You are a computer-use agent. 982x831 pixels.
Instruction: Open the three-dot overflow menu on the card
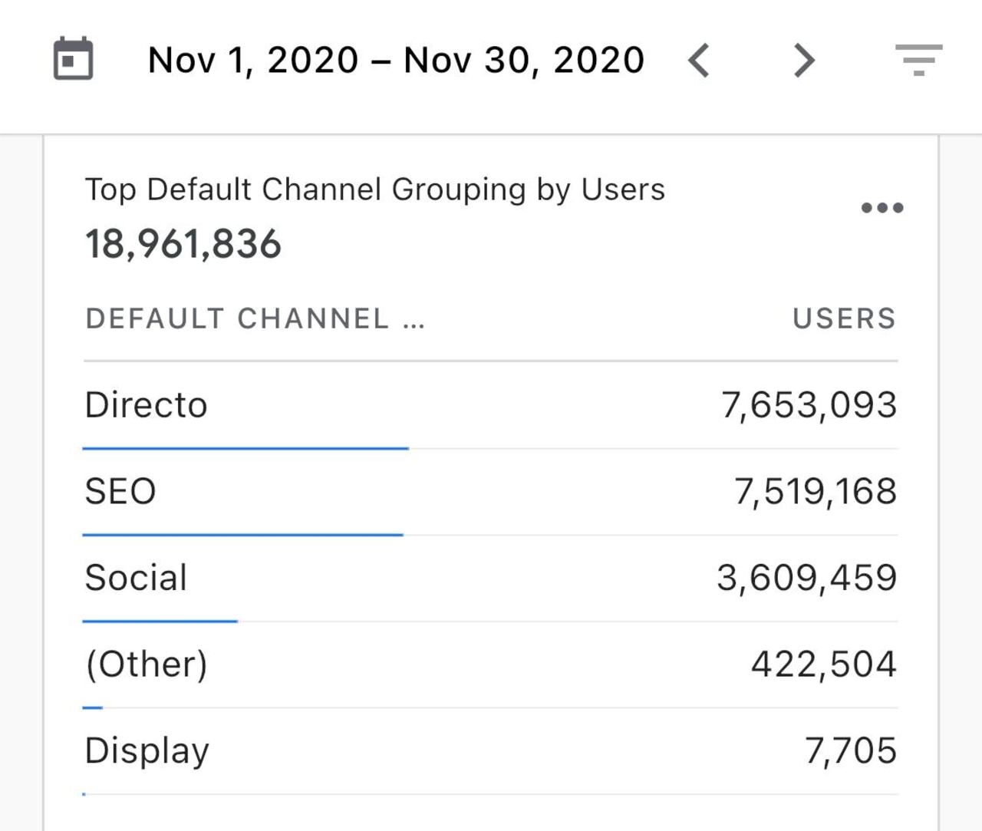coord(882,206)
